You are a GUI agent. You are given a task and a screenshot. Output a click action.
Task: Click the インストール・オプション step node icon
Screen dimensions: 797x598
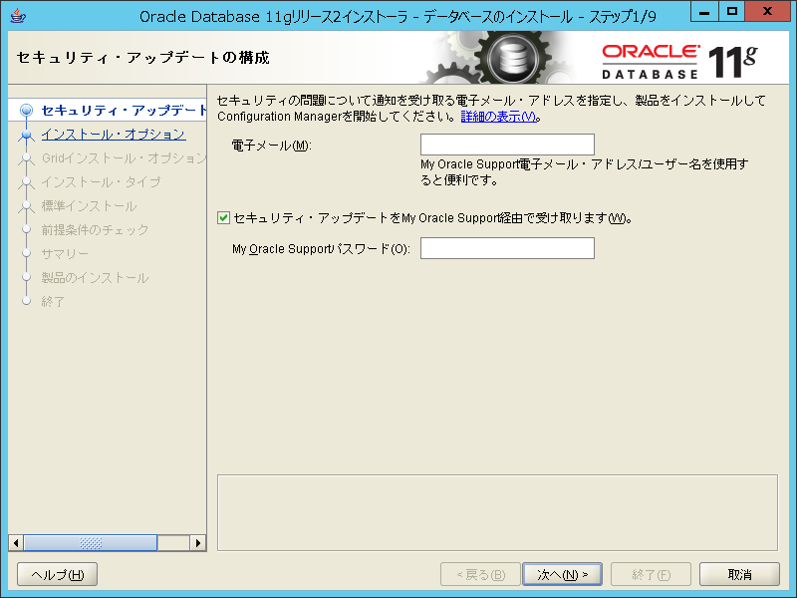pyautogui.click(x=26, y=135)
